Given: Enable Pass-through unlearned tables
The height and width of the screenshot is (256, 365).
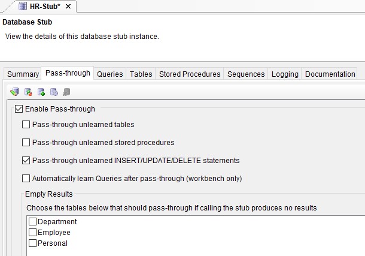Looking at the screenshot, I should coord(26,125).
